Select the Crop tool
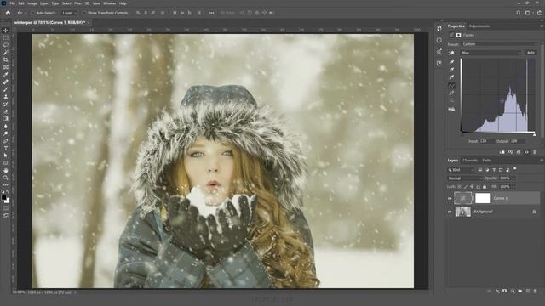 click(x=6, y=60)
